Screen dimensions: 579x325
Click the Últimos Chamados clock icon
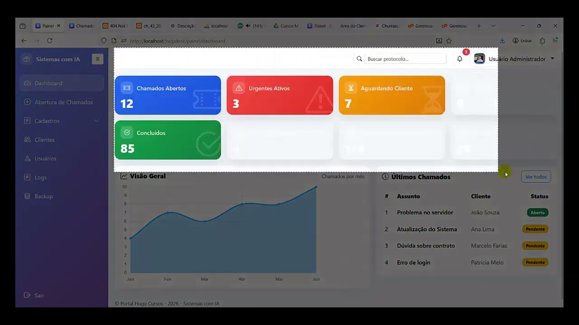(385, 177)
